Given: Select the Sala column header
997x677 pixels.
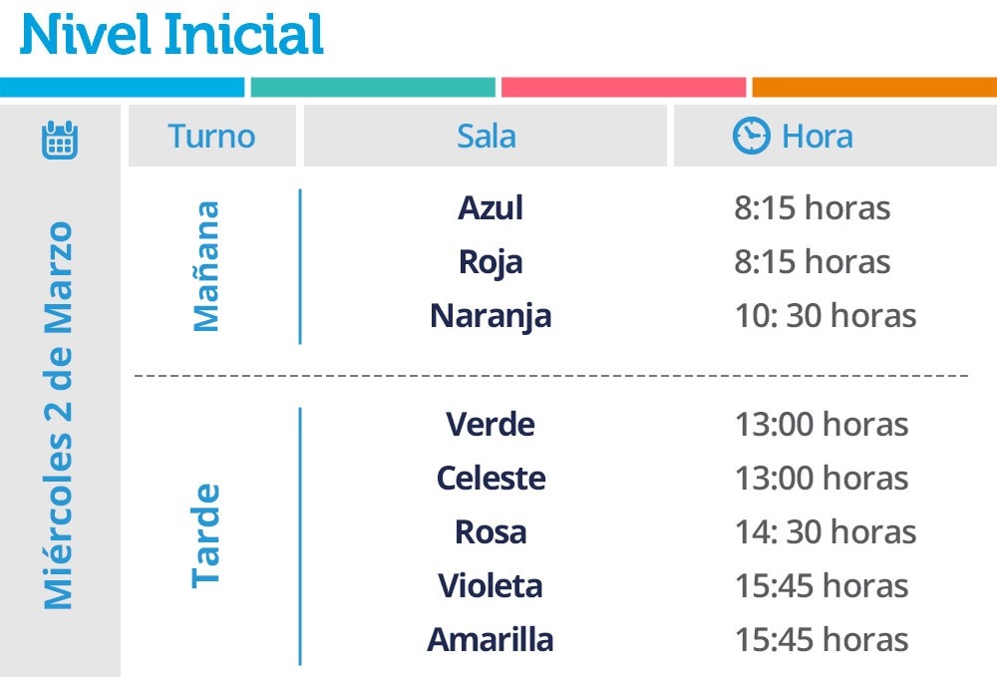Looking at the screenshot, I should click(x=486, y=136).
